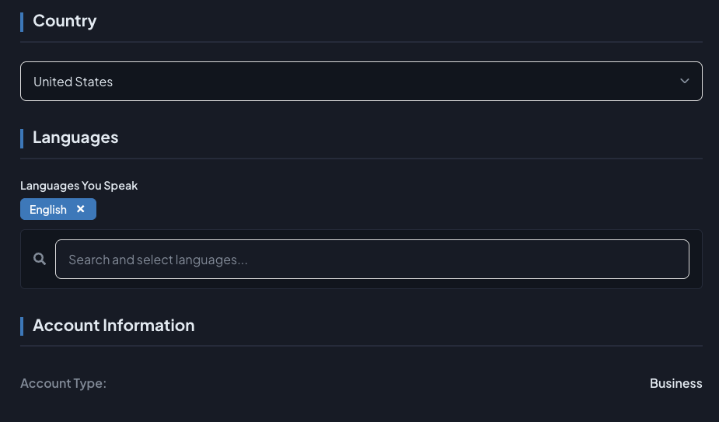This screenshot has height=422, width=719.
Task: Focus the Search and select languages field
Action: [372, 259]
